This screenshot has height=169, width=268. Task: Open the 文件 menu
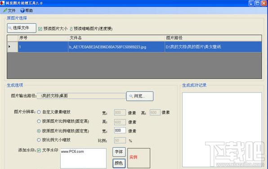tap(9, 11)
